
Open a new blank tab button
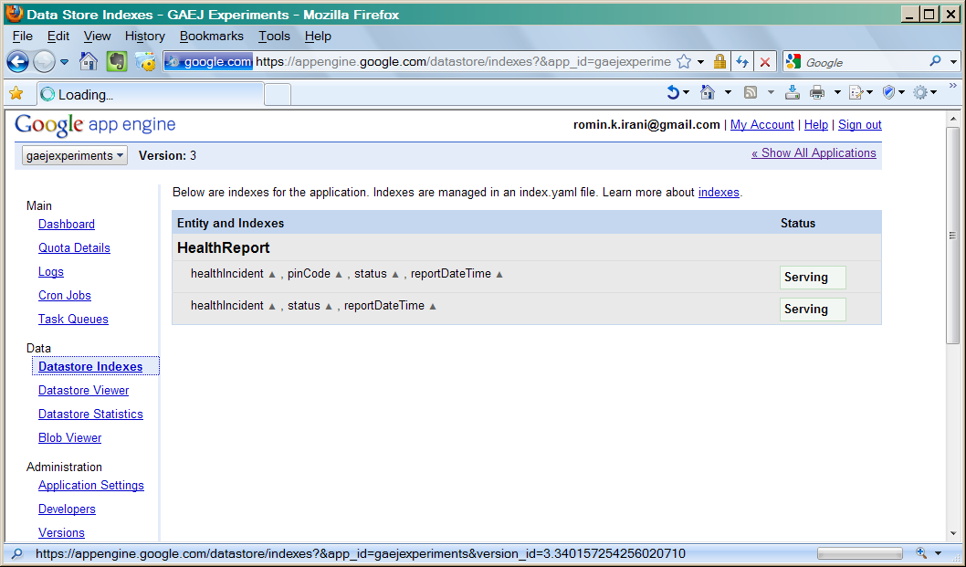point(278,95)
